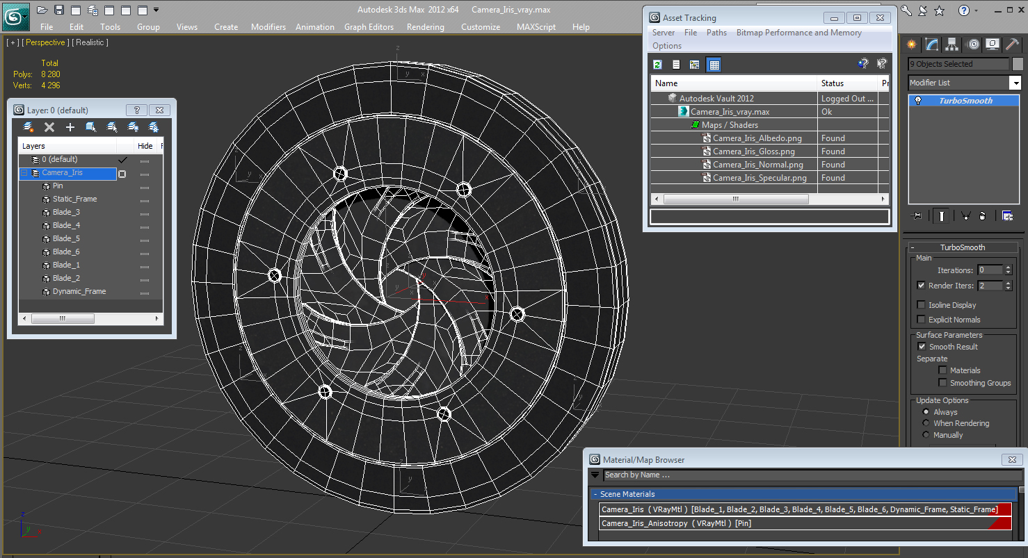Switch Asset Tracking to table view

point(714,65)
